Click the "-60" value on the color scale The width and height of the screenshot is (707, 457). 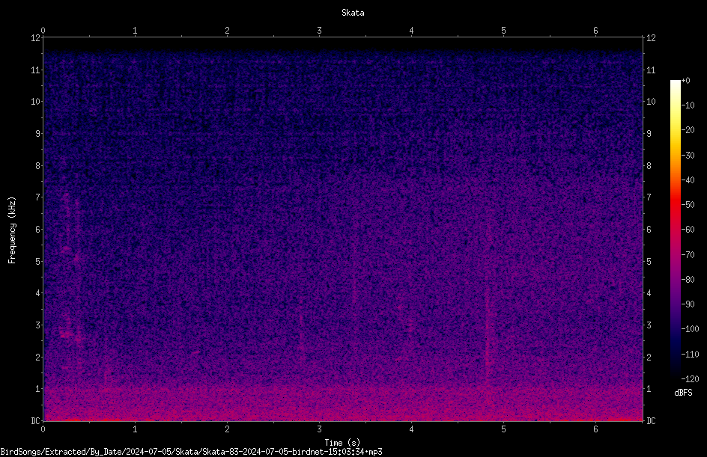click(x=688, y=230)
